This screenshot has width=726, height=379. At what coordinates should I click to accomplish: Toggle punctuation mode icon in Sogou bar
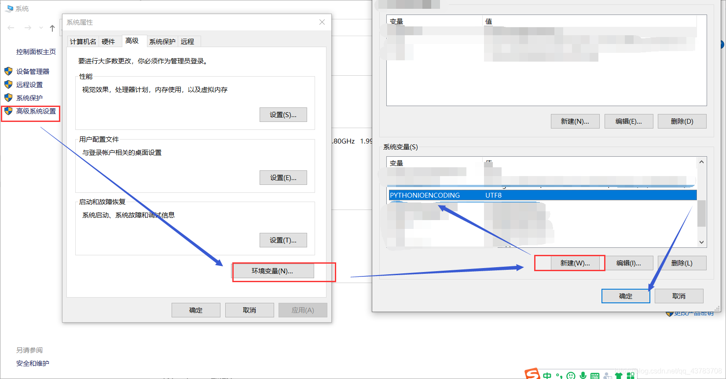(559, 375)
